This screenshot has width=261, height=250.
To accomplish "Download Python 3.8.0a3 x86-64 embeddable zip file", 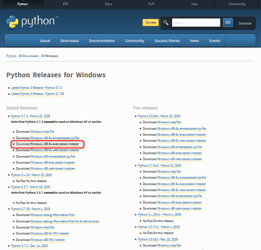I will click(x=182, y=128).
